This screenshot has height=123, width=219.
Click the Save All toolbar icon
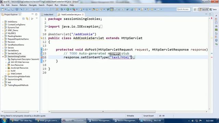13,9
